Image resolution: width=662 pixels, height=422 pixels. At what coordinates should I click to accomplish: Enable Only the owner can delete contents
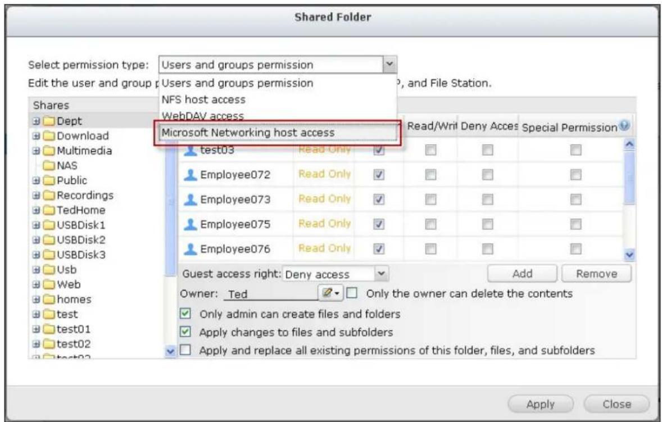352,293
